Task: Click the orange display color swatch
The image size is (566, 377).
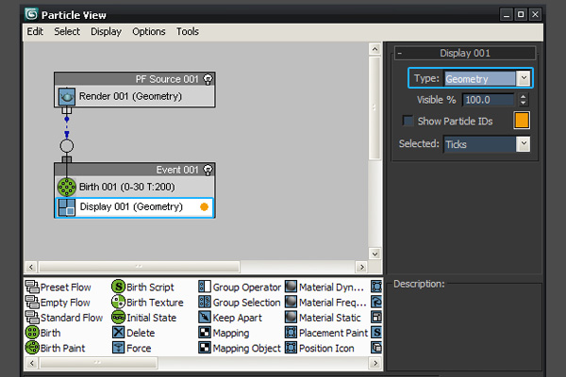Action: pos(522,121)
